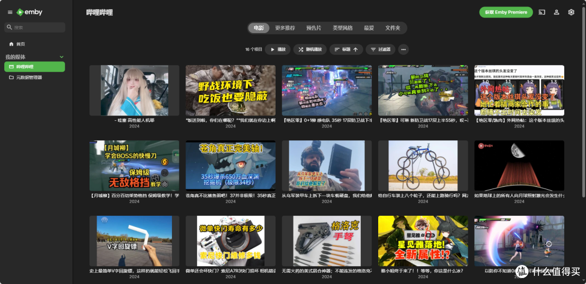Open moon laser thumbnail
The image size is (586, 284).
(519, 166)
